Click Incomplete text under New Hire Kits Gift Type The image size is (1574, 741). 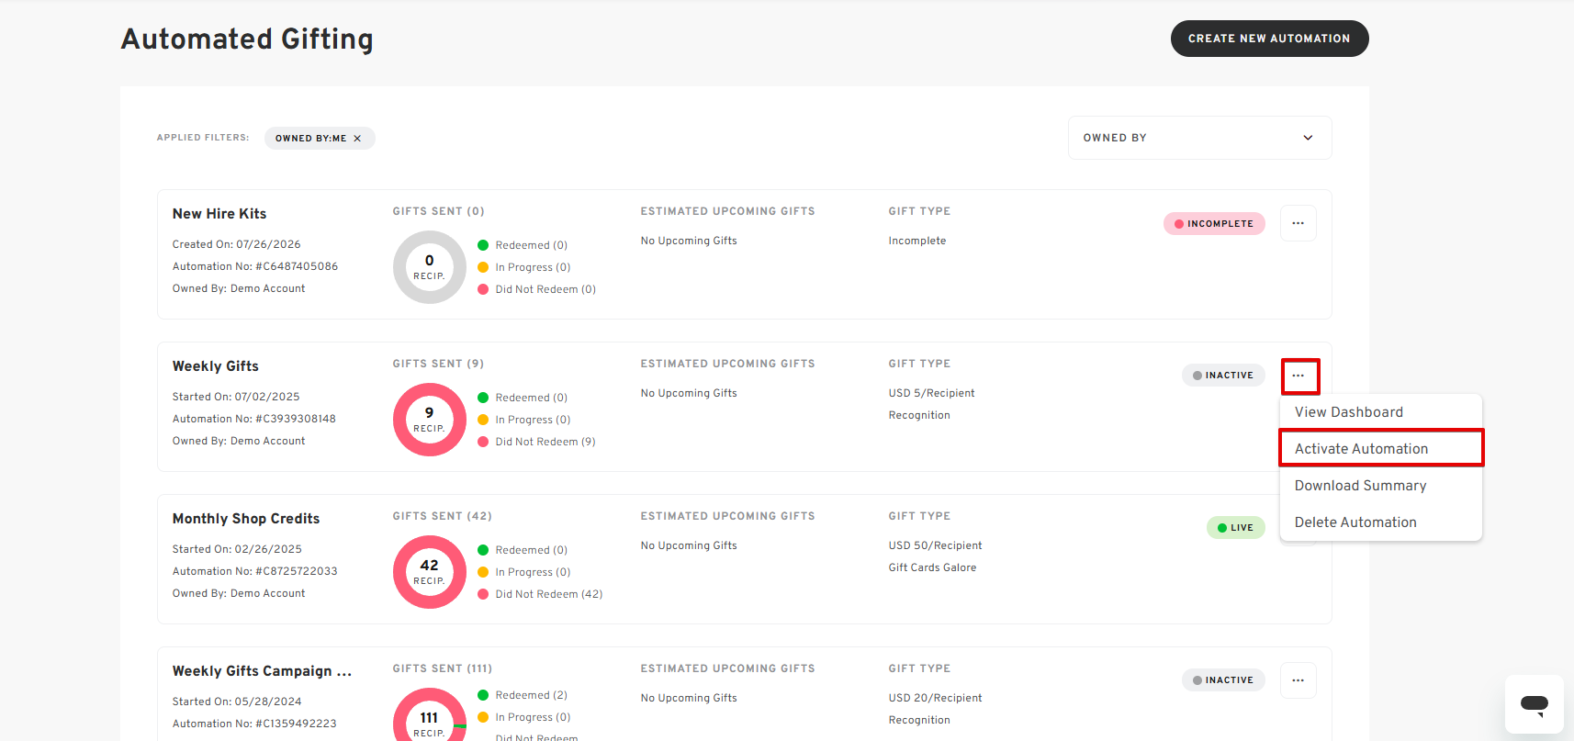click(x=916, y=241)
